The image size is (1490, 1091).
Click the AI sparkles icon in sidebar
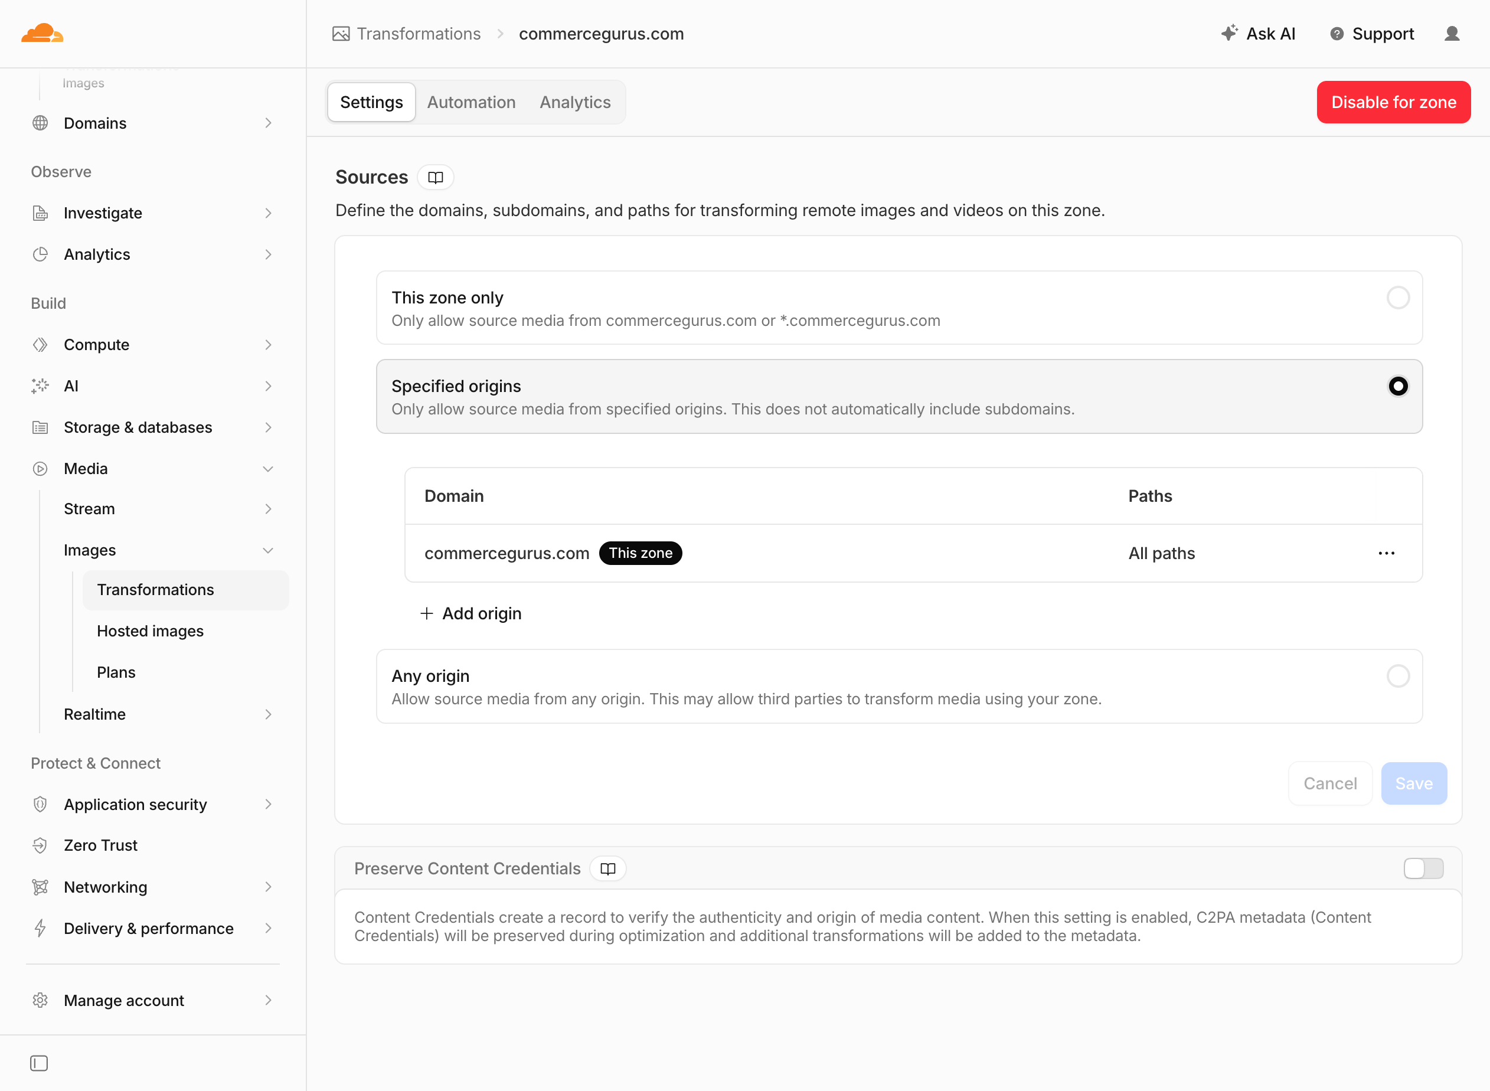[40, 386]
